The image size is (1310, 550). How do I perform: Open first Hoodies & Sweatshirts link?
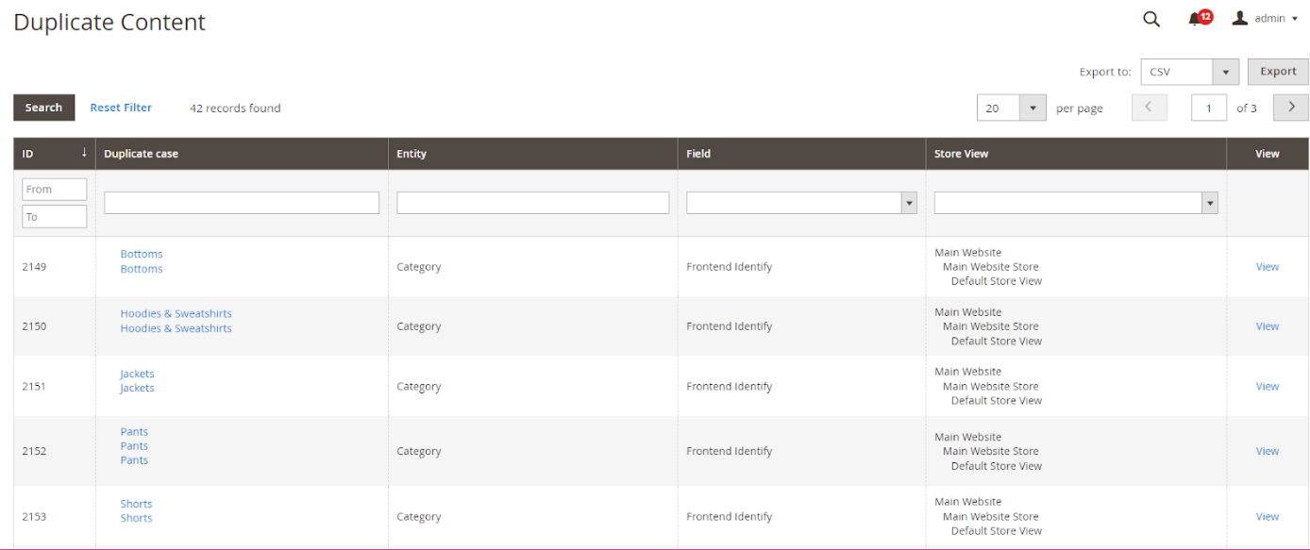pyautogui.click(x=176, y=314)
